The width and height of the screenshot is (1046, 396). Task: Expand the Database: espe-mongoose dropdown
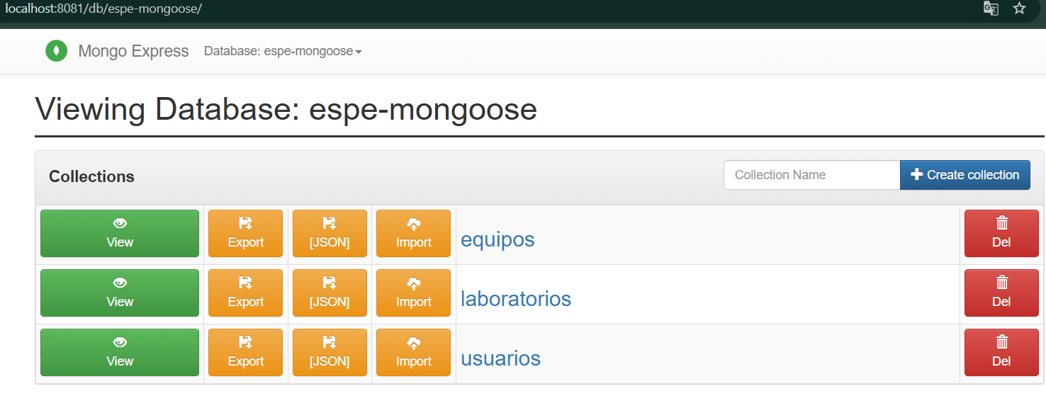tap(283, 51)
